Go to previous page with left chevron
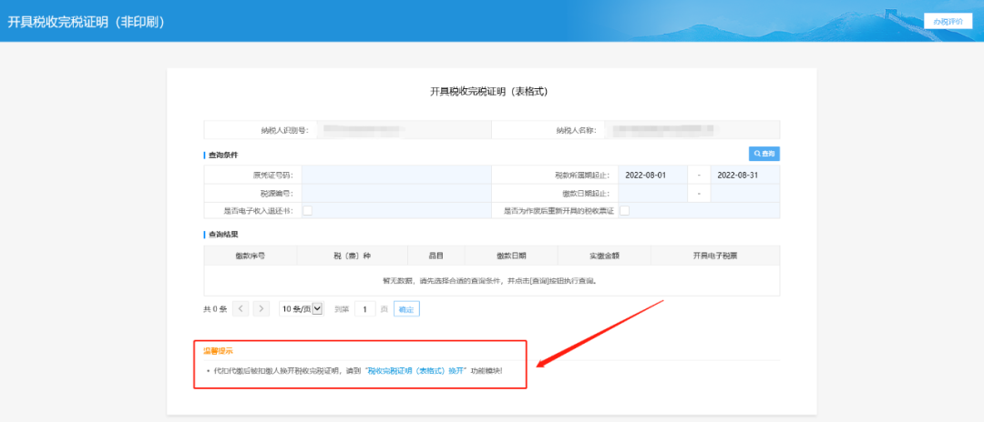The width and height of the screenshot is (984, 422). (x=241, y=308)
